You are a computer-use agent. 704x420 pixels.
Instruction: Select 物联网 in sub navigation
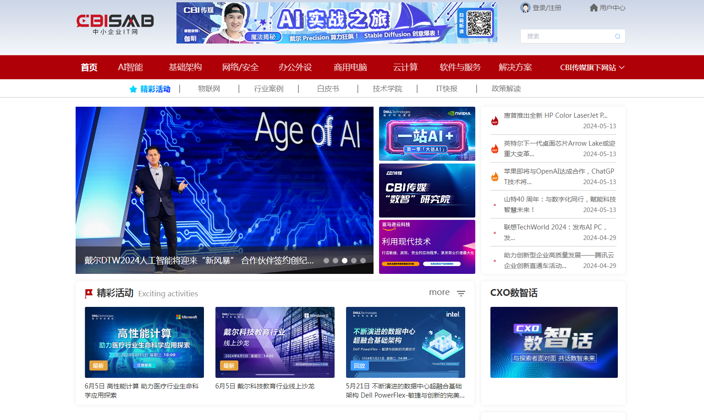coord(209,89)
